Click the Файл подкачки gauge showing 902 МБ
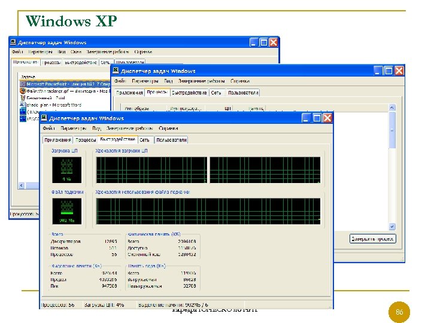Viewport: 431px width, 323px height. click(x=67, y=211)
